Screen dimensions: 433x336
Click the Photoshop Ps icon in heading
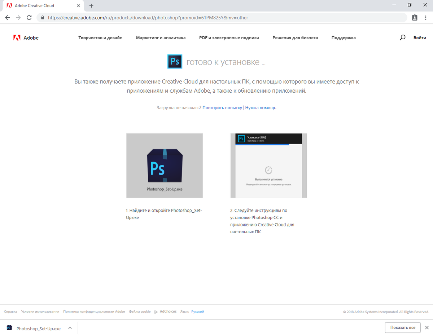(175, 62)
